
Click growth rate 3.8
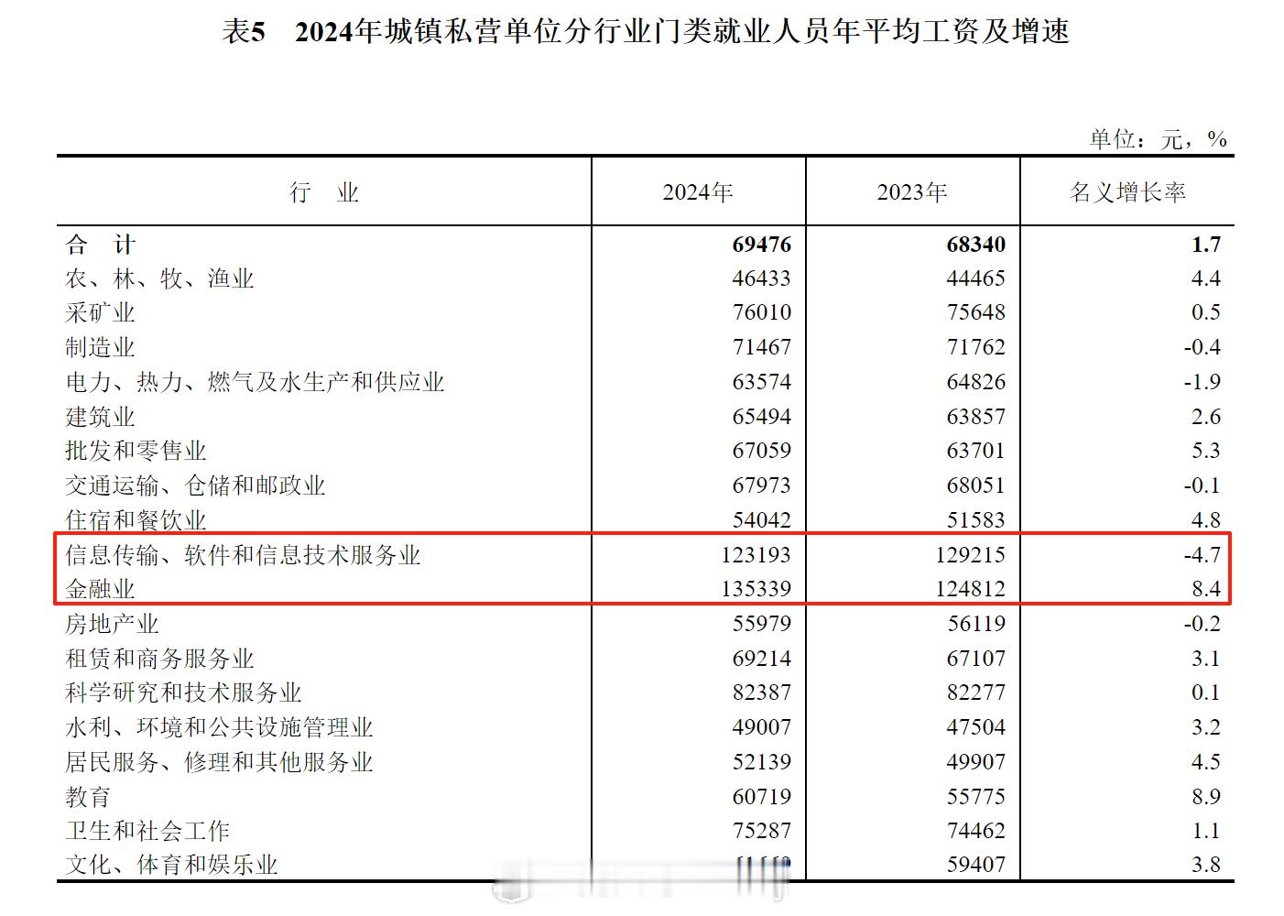pos(1206,865)
